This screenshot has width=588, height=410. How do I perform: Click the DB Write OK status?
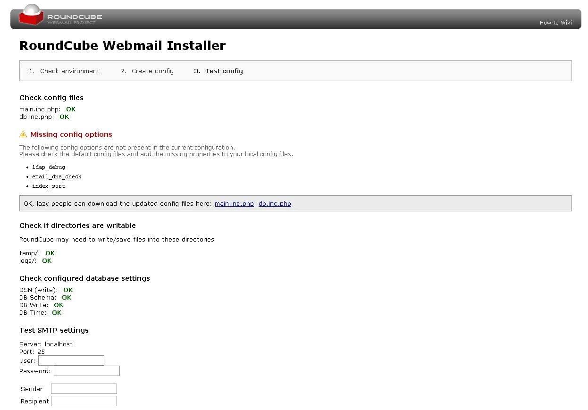[x=59, y=305]
